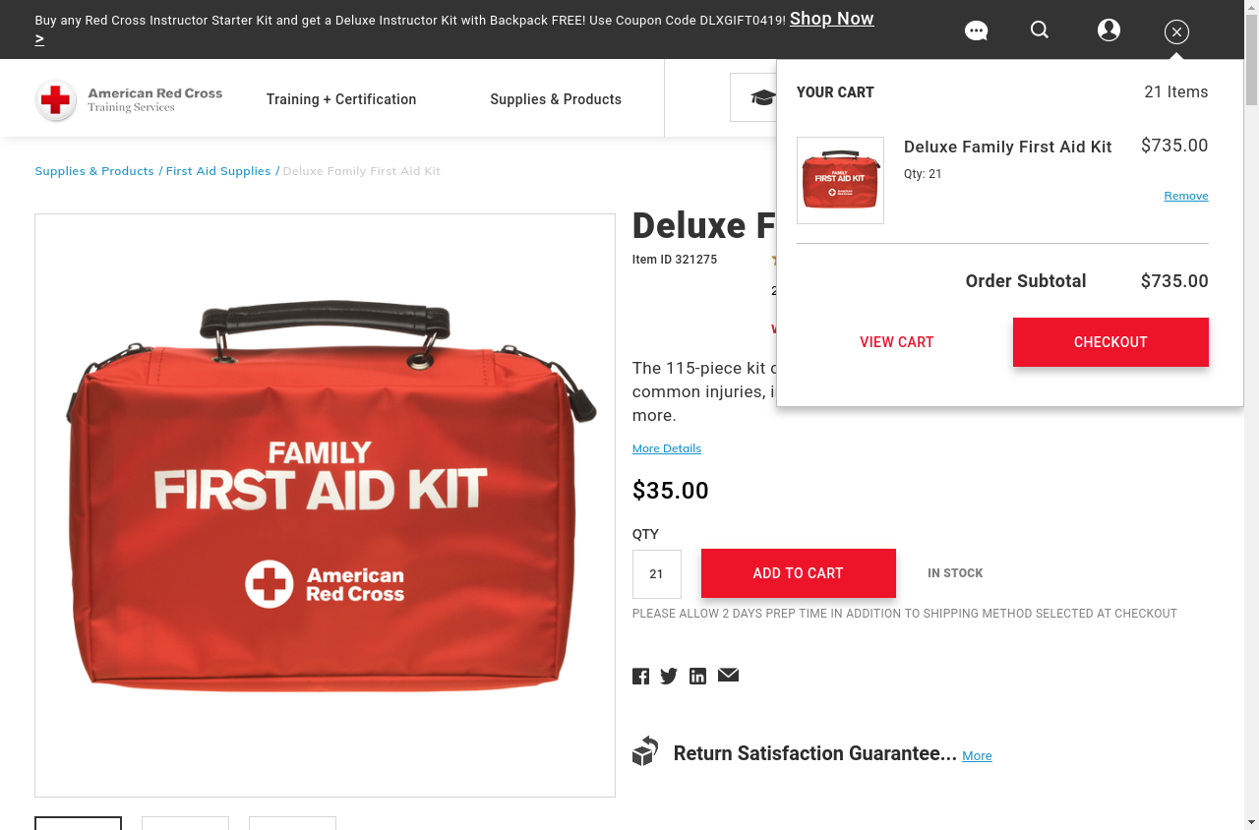Click the search magnifier icon
Screen dimensions: 1259x830
[x=1040, y=30]
